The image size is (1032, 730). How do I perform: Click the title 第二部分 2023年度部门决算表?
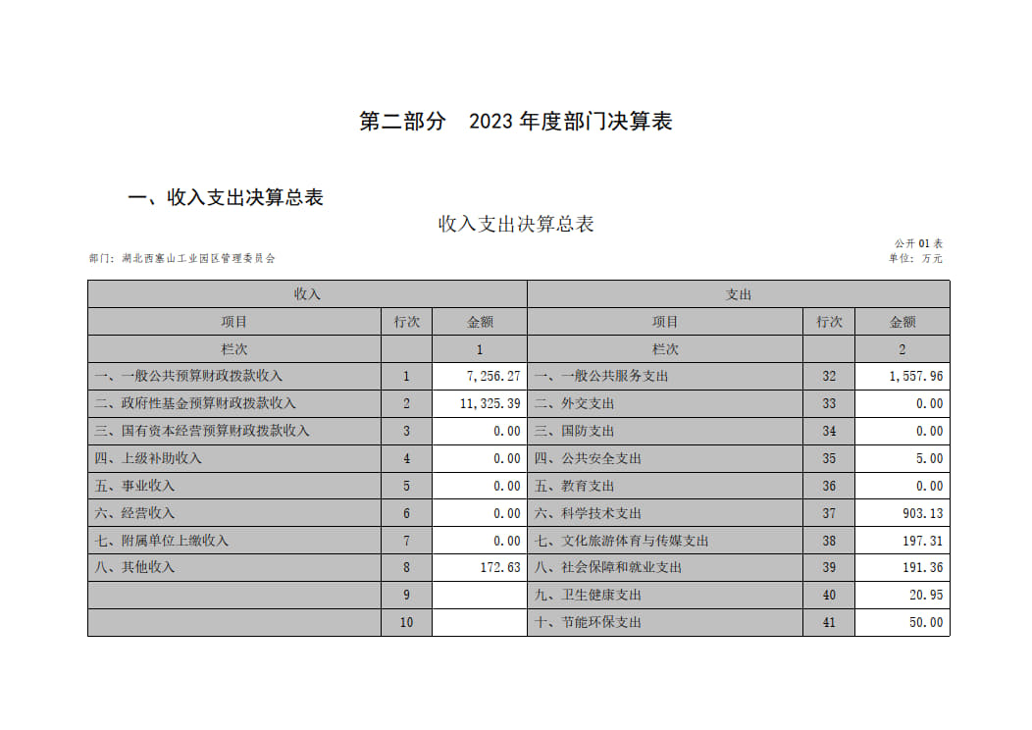coord(516,122)
